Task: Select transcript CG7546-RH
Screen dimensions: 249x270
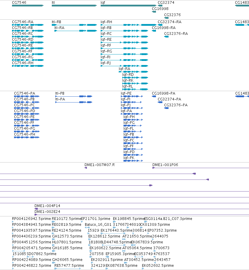Action: click(x=23, y=63)
